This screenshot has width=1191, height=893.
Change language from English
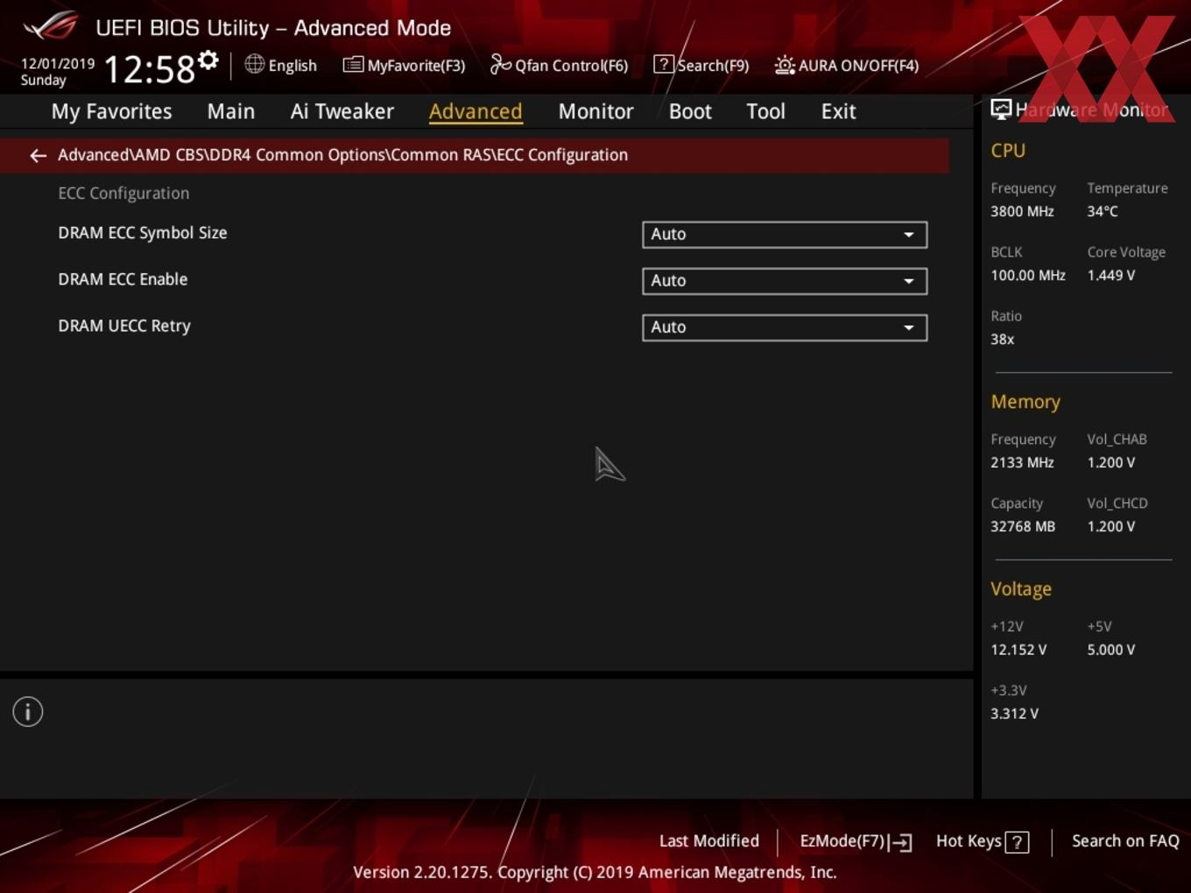292,66
